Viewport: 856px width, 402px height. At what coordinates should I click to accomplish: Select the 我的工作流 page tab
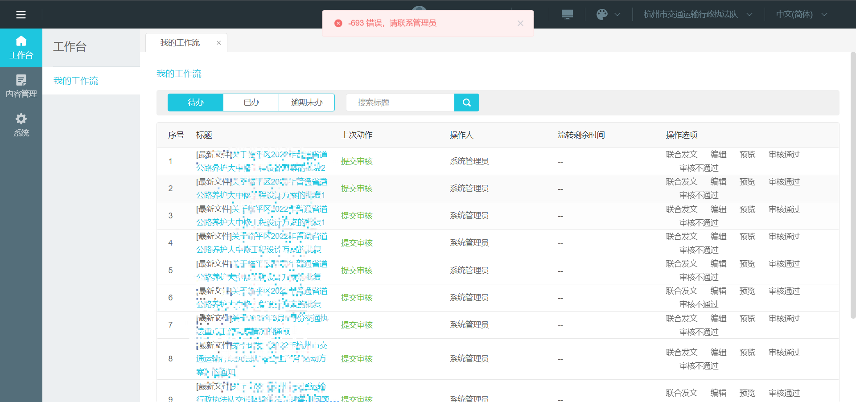point(180,43)
